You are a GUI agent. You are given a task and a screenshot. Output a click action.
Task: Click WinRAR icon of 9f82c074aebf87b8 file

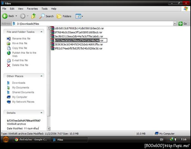tap(52, 48)
